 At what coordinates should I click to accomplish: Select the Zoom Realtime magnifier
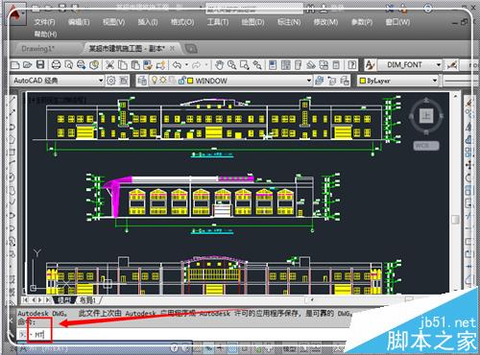click(231, 65)
